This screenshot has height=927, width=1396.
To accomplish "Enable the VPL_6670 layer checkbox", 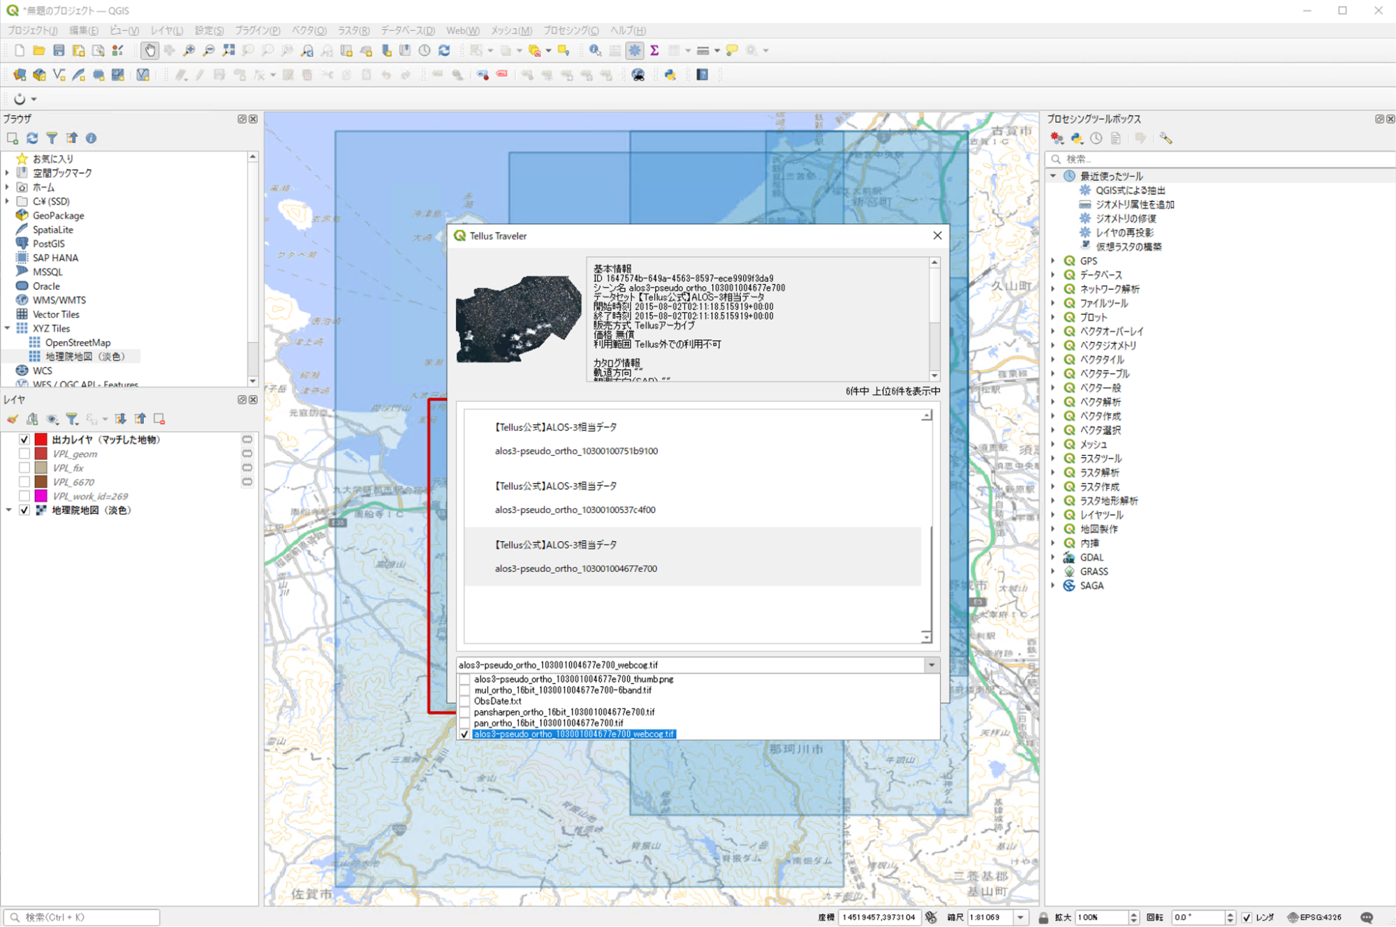I will [x=24, y=482].
